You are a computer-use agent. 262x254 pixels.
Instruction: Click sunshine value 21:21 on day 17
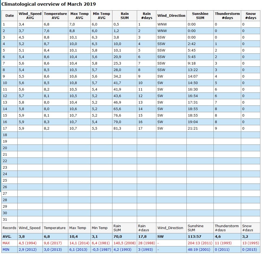(193, 128)
